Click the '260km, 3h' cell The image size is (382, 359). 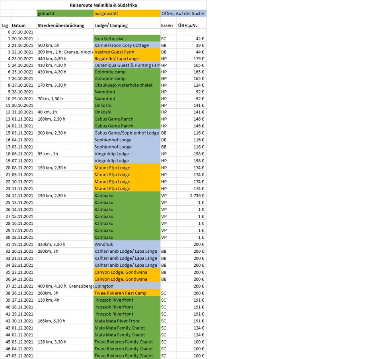(65, 293)
